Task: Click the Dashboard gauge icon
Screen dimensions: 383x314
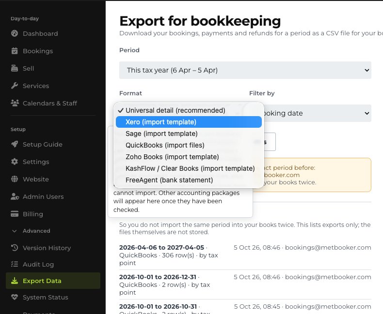Action: [15, 33]
